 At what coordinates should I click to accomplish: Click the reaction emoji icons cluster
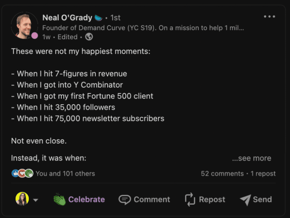pos(22,174)
